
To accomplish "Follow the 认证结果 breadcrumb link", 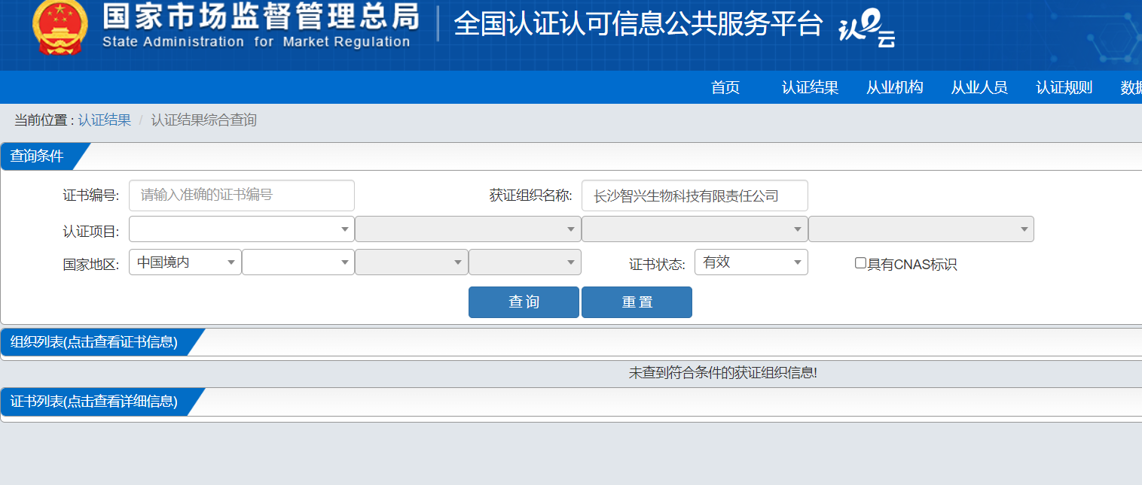I will [104, 120].
